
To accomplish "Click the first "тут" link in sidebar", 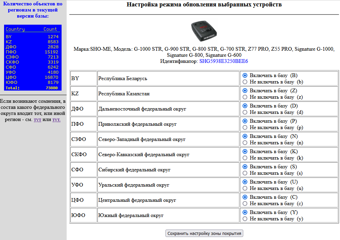I will (37, 120).
